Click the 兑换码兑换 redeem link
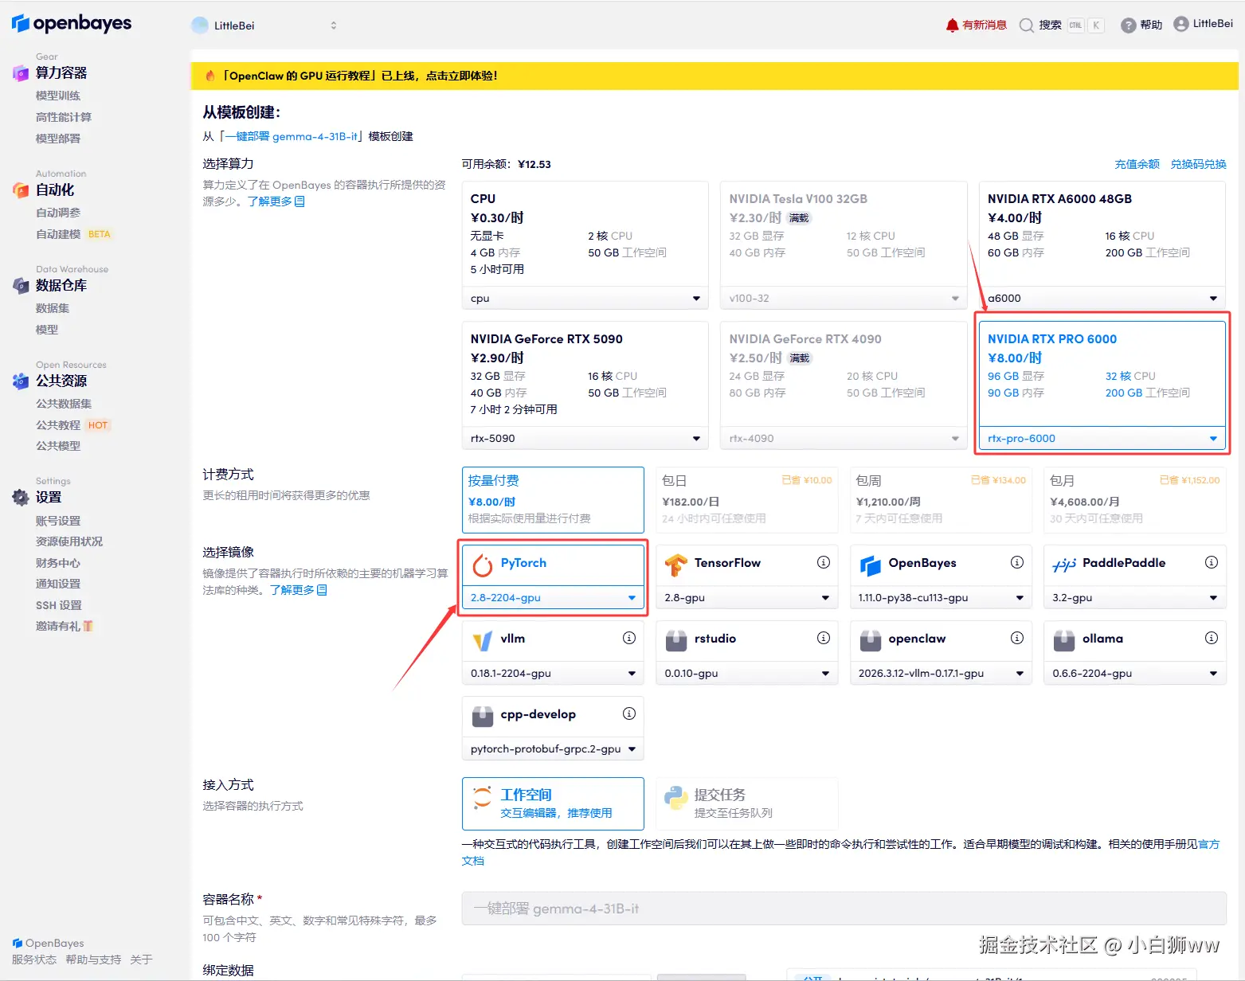Screen dimensions: 1245x981 tap(1198, 164)
